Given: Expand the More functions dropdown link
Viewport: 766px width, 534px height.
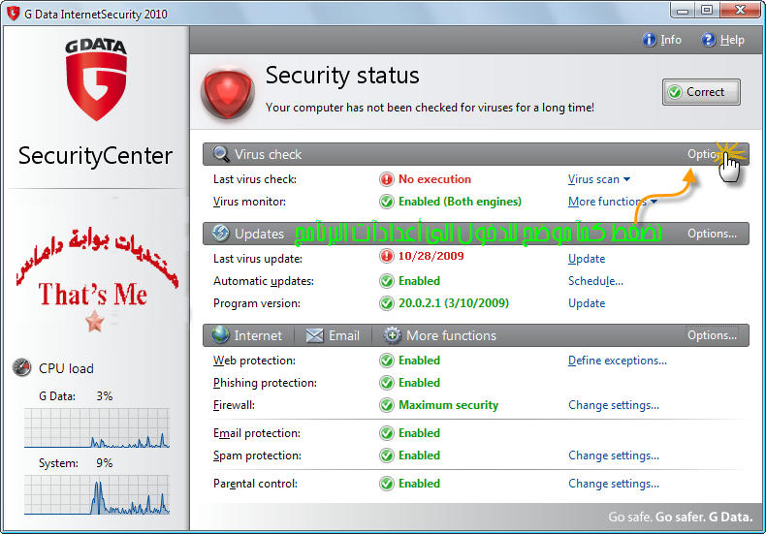Looking at the screenshot, I should point(613,202).
